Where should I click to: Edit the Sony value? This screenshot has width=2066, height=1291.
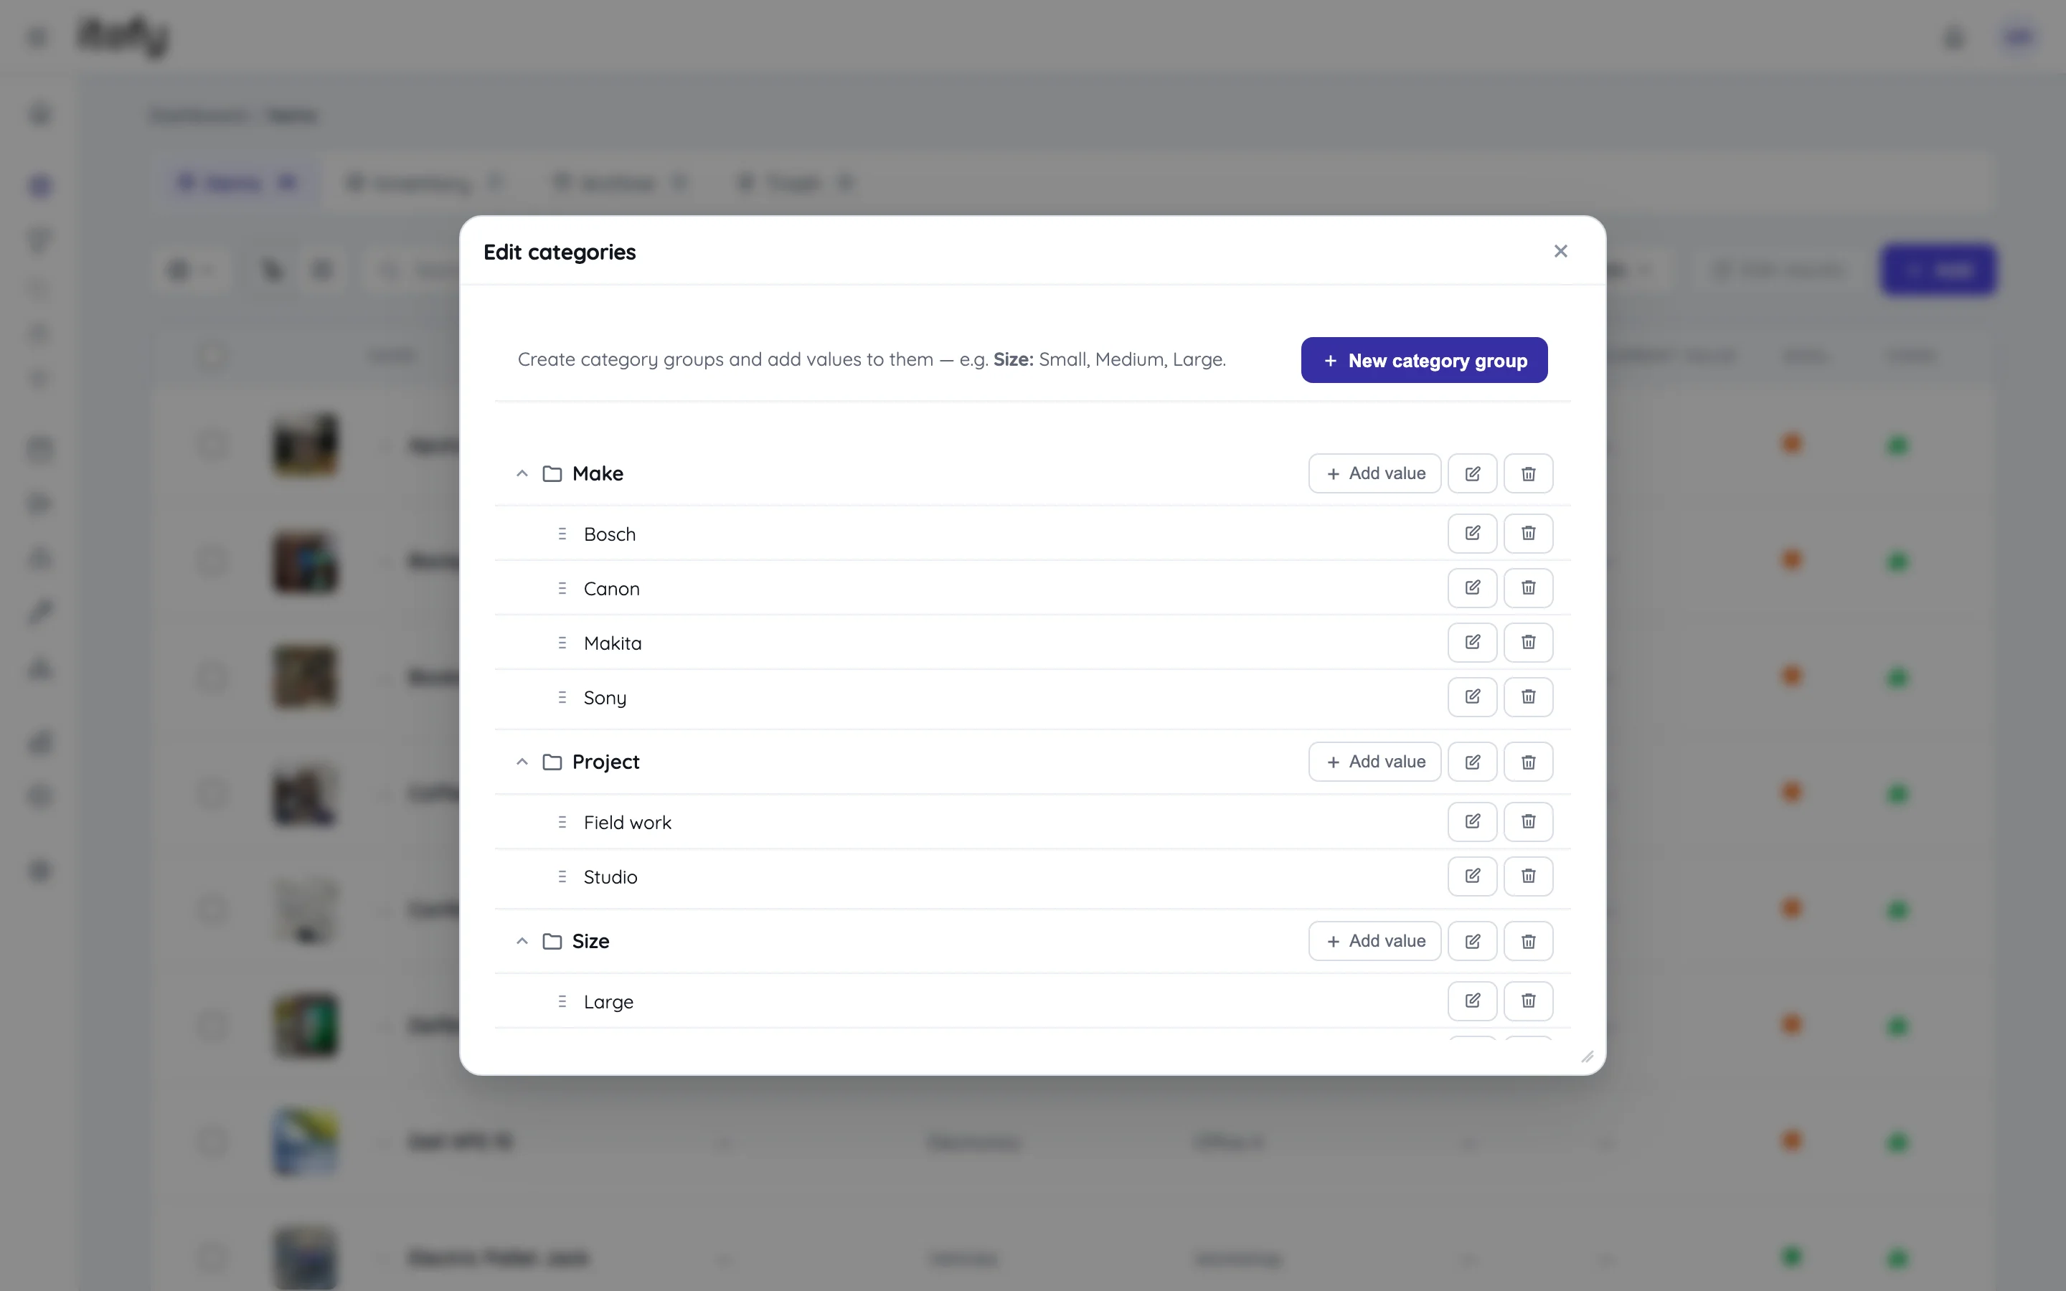pyautogui.click(x=1473, y=698)
